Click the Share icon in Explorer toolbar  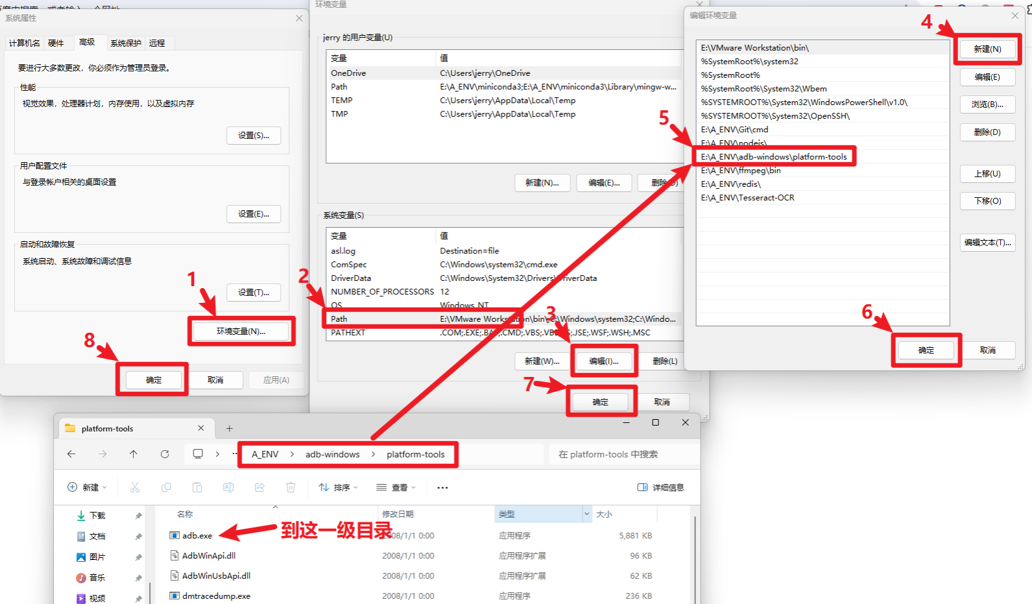point(259,487)
